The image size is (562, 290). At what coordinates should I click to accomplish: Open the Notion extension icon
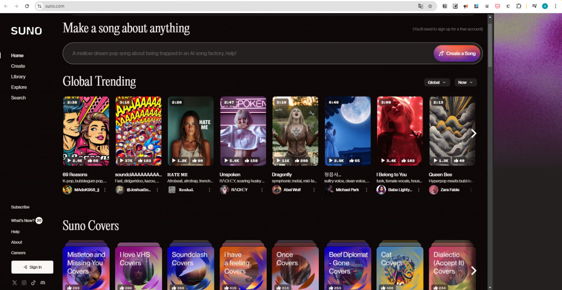[x=445, y=6]
